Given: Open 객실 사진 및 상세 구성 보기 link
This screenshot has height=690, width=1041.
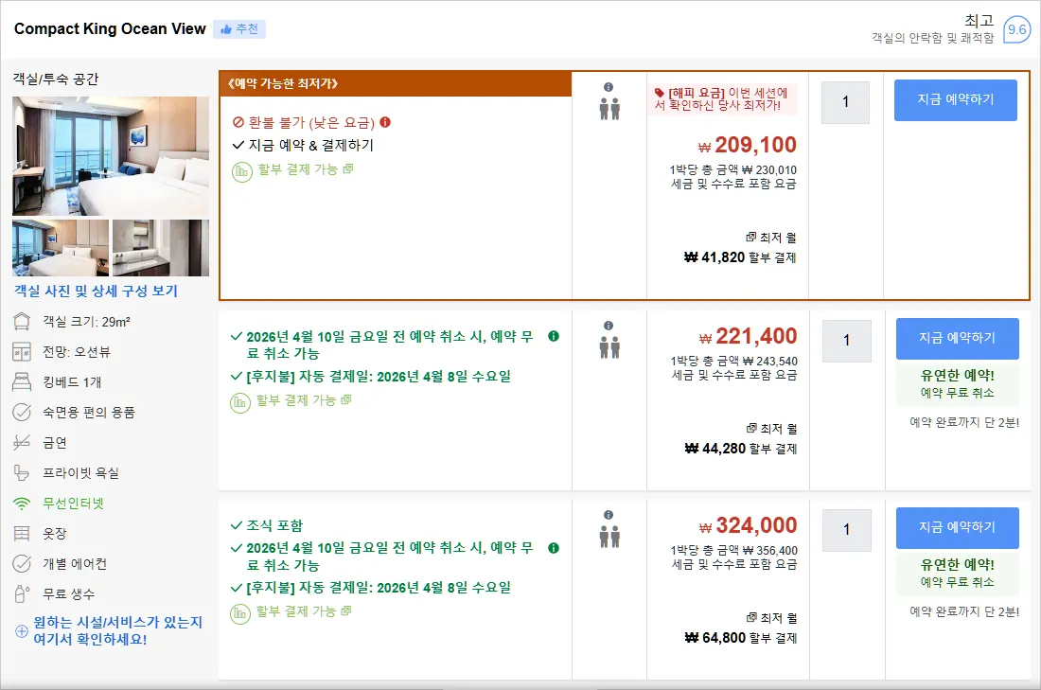Looking at the screenshot, I should coord(97,291).
